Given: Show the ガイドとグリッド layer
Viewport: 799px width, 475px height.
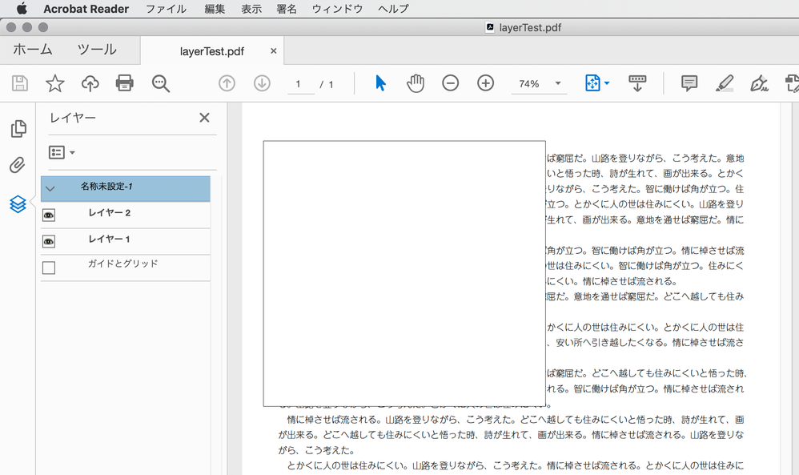Looking at the screenshot, I should pos(49,268).
